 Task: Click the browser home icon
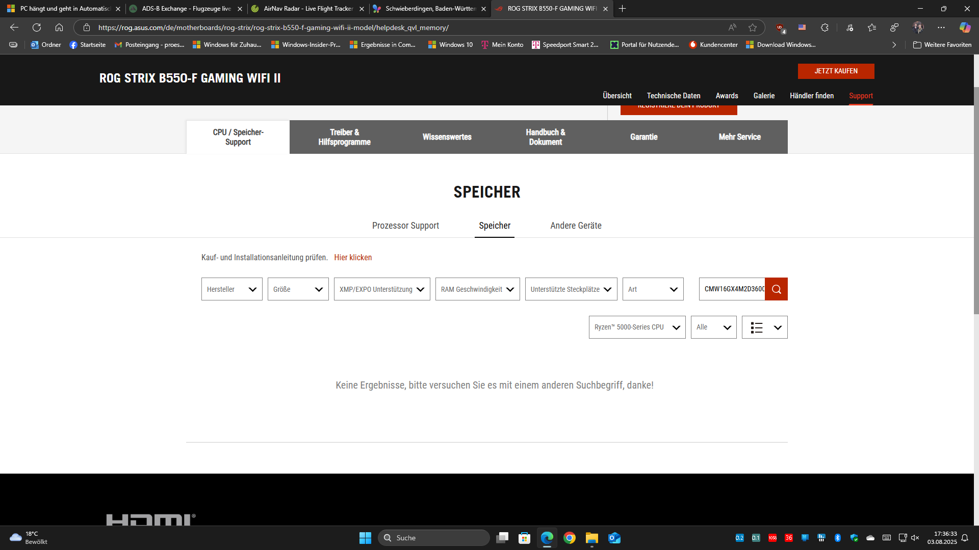tap(59, 28)
